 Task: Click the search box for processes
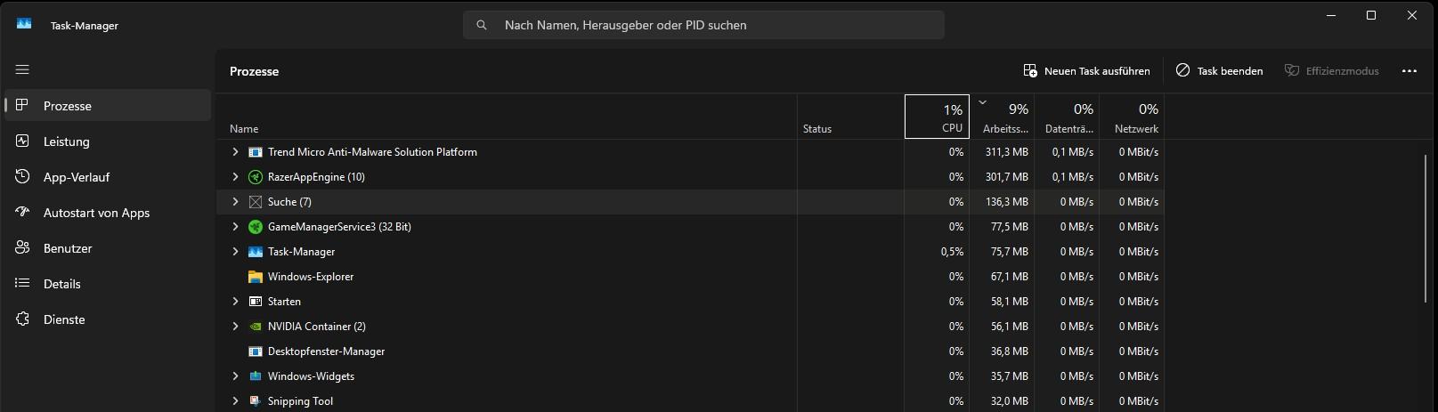coord(703,25)
